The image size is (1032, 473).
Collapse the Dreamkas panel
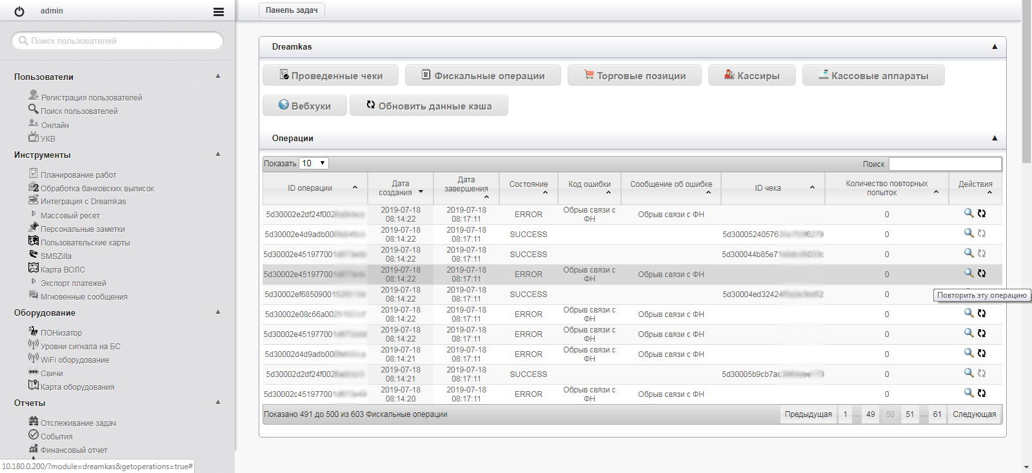[x=994, y=46]
